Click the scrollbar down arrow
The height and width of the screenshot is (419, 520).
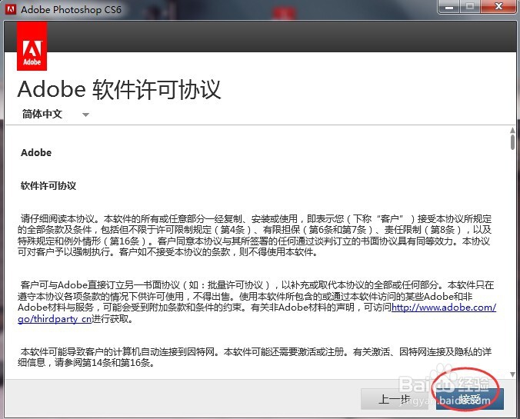coord(513,374)
